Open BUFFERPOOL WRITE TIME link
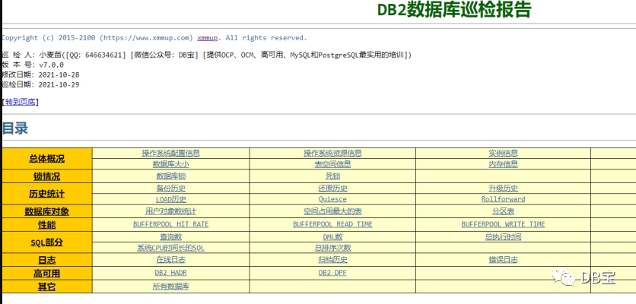Viewport: 636px width, 304px height. tap(503, 224)
